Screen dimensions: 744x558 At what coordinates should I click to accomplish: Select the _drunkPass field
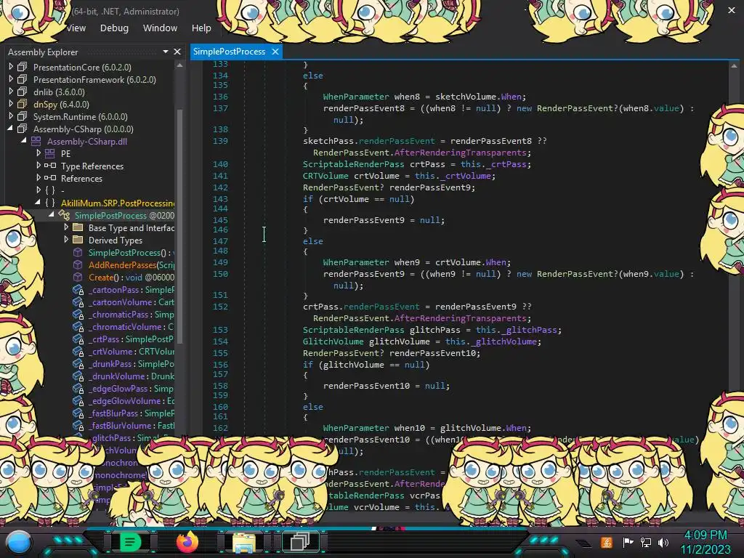click(x=132, y=363)
